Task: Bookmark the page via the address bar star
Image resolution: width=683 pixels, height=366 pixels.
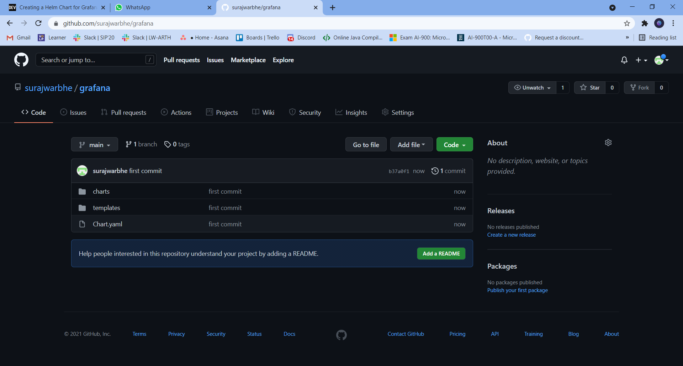Action: [x=627, y=23]
